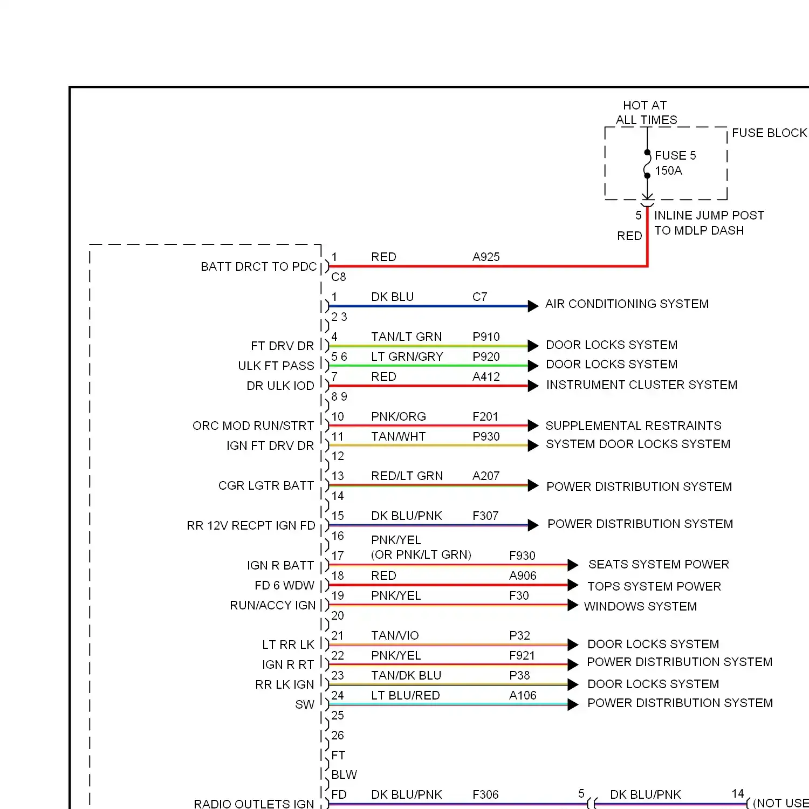The height and width of the screenshot is (809, 809).
Task: Click circuit code F930
Action: [522, 556]
